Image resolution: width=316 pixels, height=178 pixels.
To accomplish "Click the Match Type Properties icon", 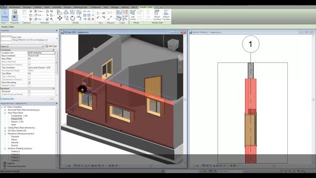I will (31, 19).
